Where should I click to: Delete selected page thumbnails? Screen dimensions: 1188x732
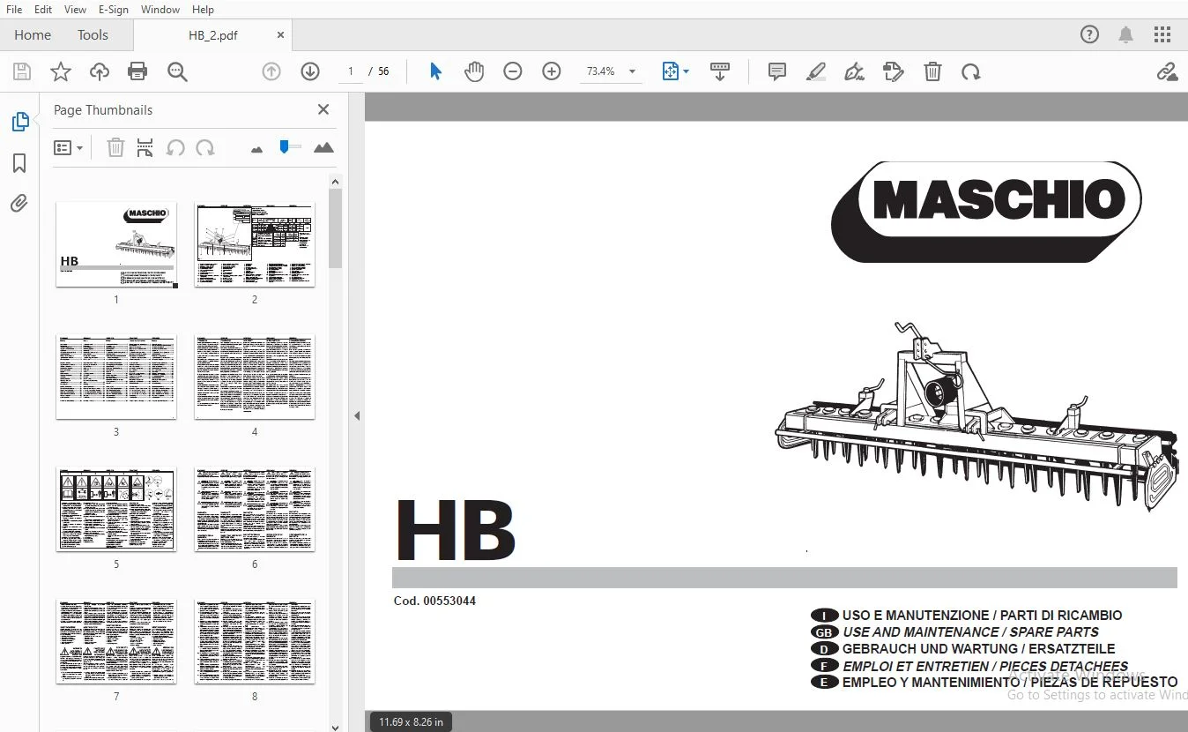[115, 148]
